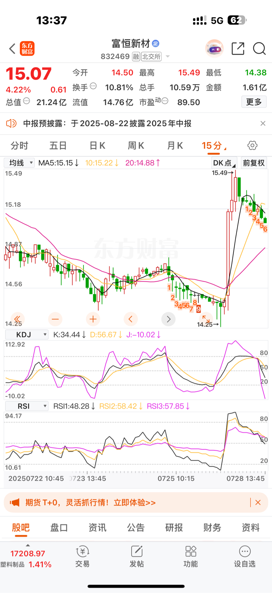272x593 pixels.
Task: Expand the RSI indicator dropdown
Action: coord(27,406)
